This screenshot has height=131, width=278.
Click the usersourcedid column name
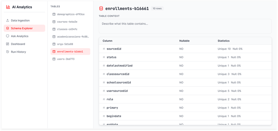pyautogui.click(x=117, y=91)
